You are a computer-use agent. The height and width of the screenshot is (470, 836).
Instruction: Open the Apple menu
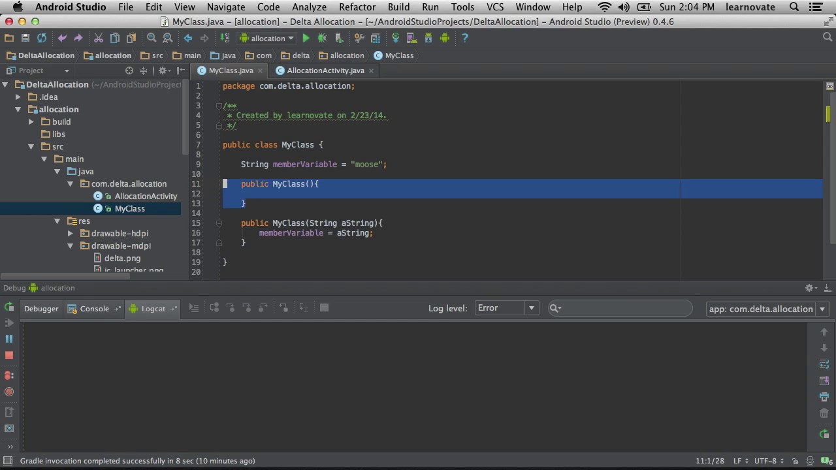(x=18, y=7)
